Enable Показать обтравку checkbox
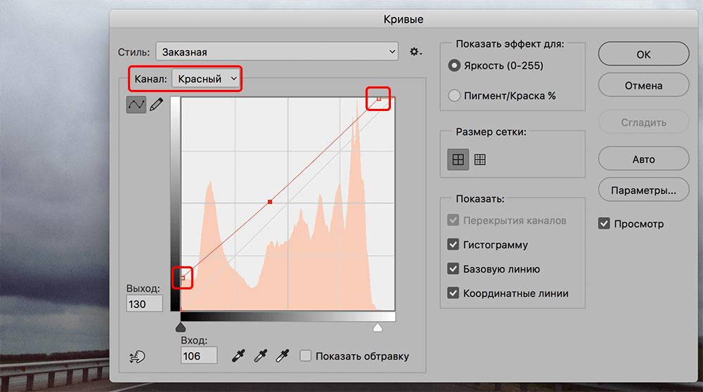 305,356
